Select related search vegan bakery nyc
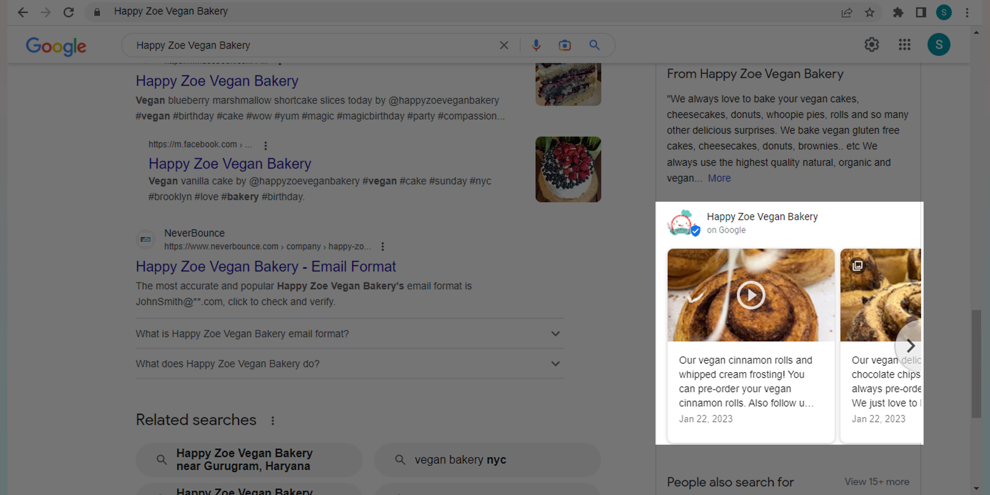Viewport: 990px width, 495px height. (488, 460)
